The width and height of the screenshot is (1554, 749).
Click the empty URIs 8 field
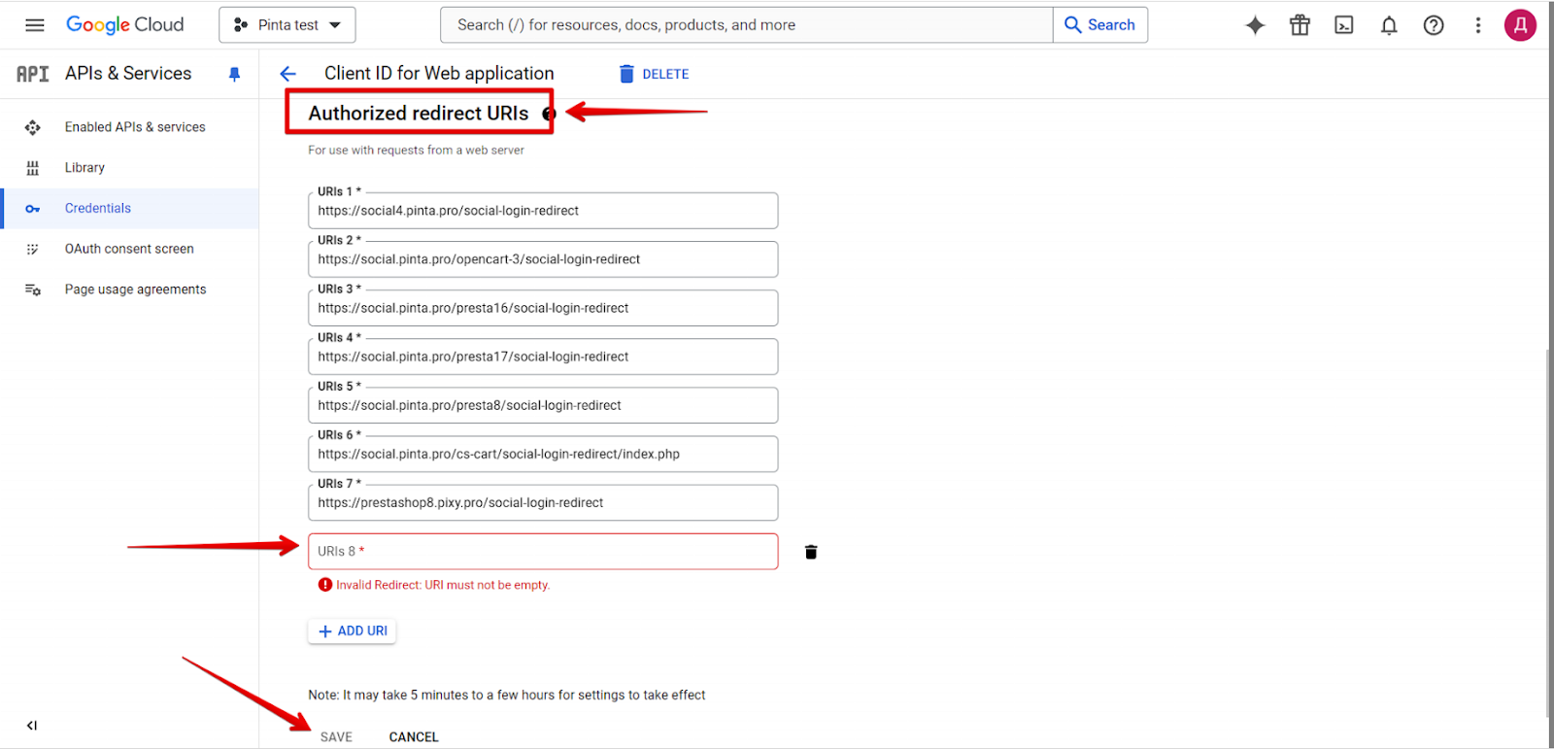click(543, 551)
